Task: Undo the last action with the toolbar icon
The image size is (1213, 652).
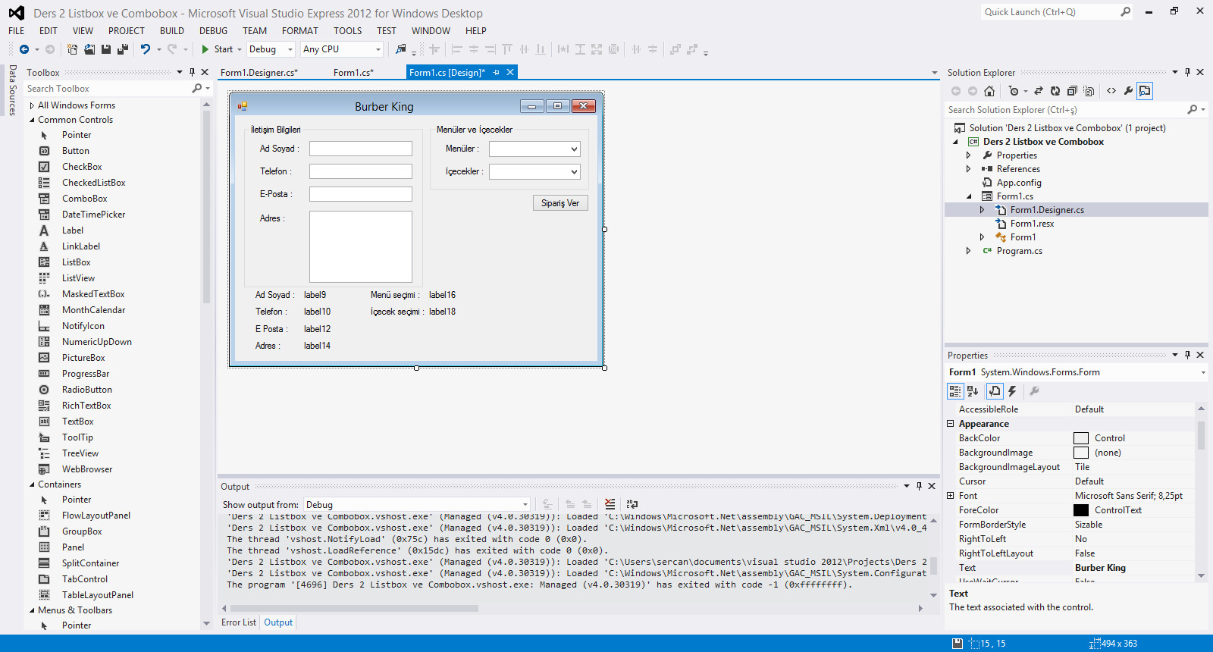Action: (x=145, y=49)
